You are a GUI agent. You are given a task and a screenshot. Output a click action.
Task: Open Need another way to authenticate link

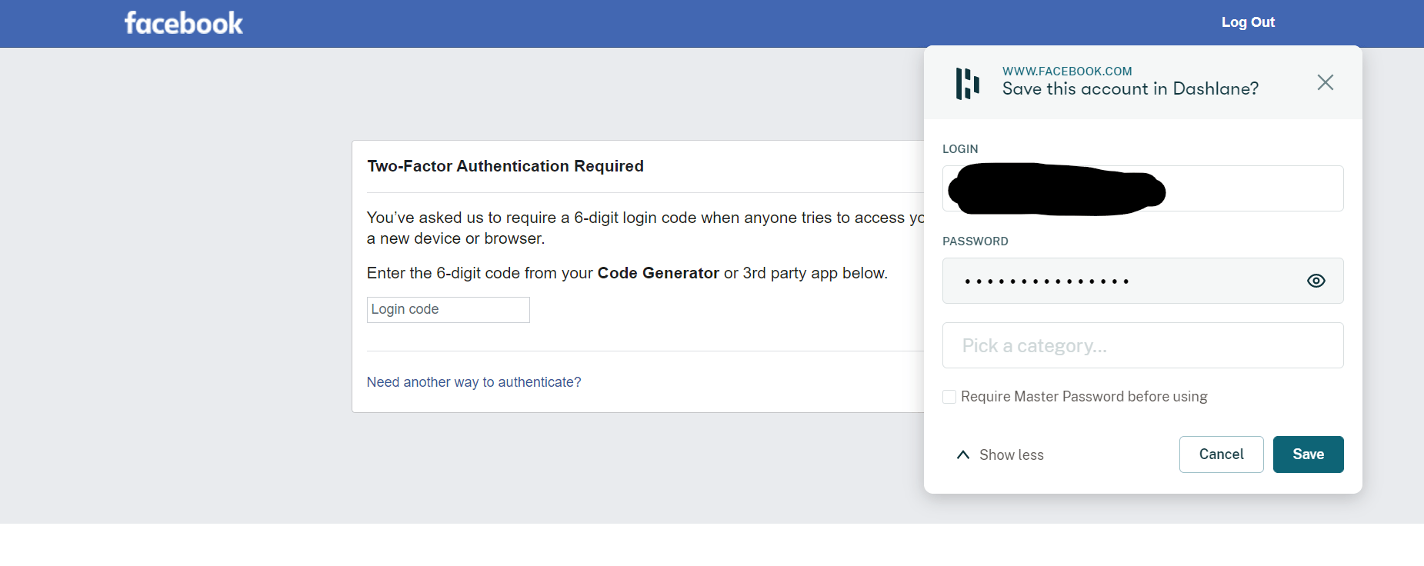pyautogui.click(x=474, y=382)
